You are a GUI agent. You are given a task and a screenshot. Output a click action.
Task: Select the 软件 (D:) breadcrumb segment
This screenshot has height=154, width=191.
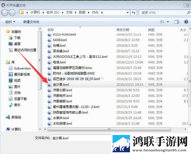click(x=53, y=12)
